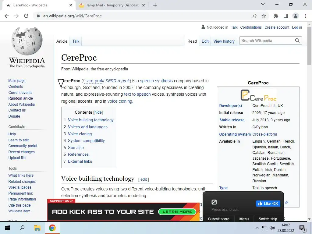The height and width of the screenshot is (234, 312).
Task: Click the taskbar clock and date
Action: point(286,228)
